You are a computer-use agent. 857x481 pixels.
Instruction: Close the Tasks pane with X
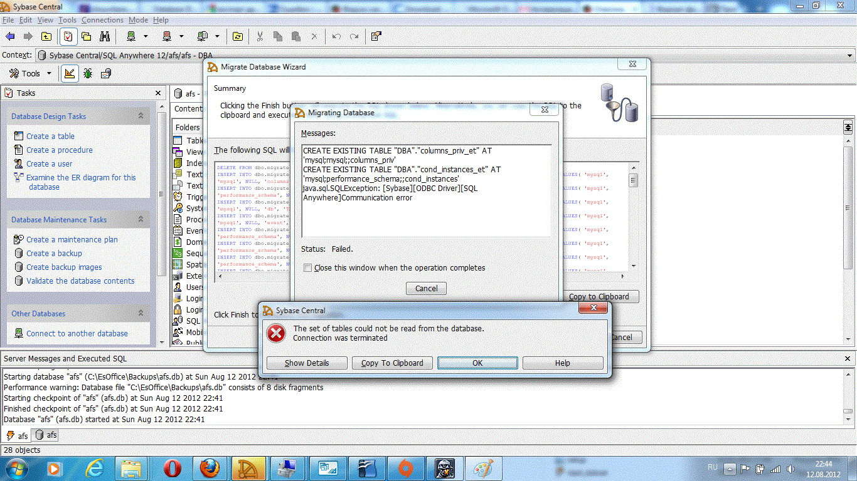point(158,93)
